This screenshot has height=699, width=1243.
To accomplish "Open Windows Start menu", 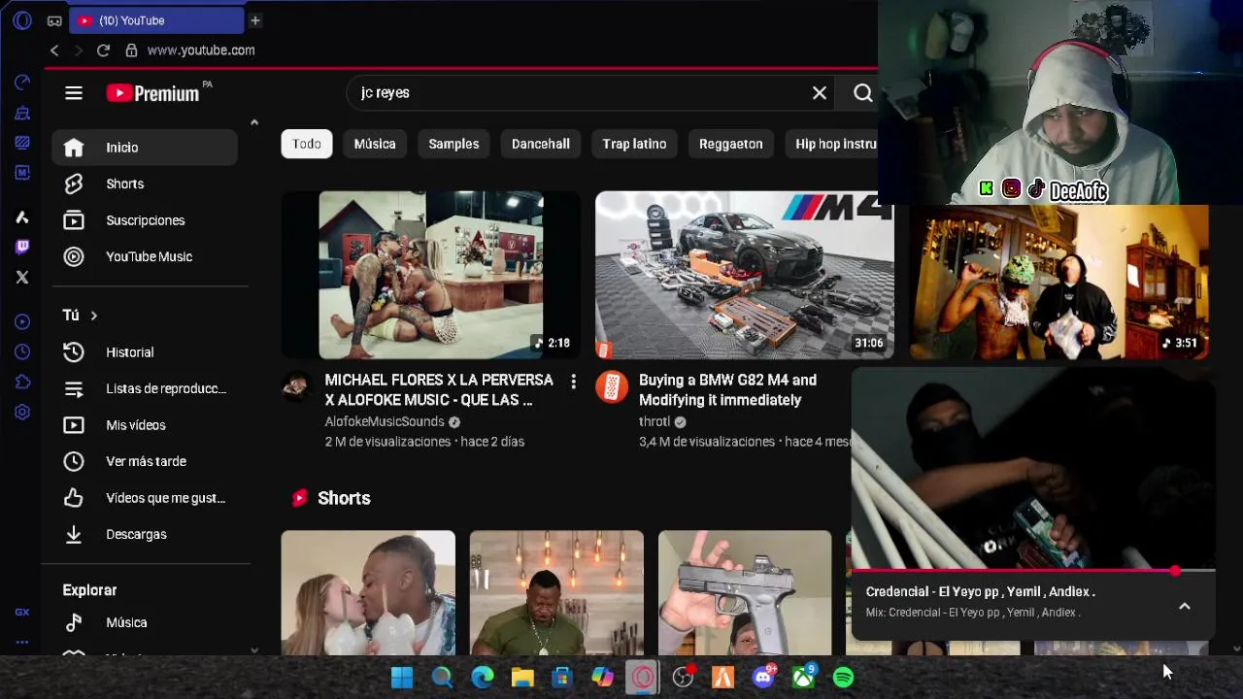I will pos(401,678).
